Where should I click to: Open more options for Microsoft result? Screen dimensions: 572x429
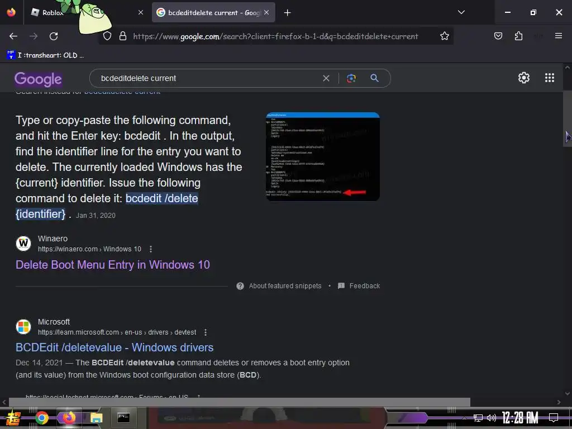click(206, 332)
